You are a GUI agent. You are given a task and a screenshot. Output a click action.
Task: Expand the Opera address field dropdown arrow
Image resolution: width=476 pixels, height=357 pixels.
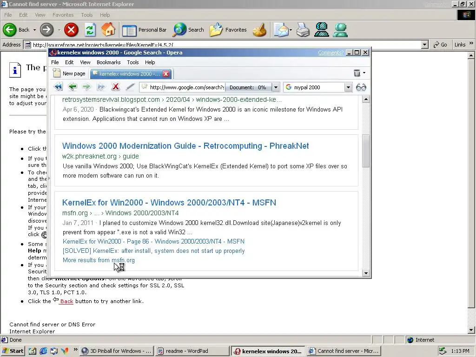pyautogui.click(x=276, y=87)
